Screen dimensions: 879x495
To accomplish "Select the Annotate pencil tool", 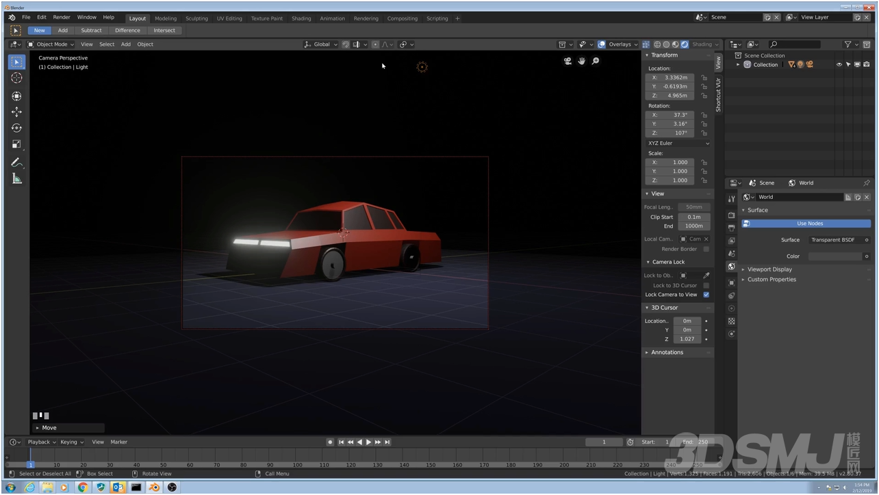I will pos(16,163).
